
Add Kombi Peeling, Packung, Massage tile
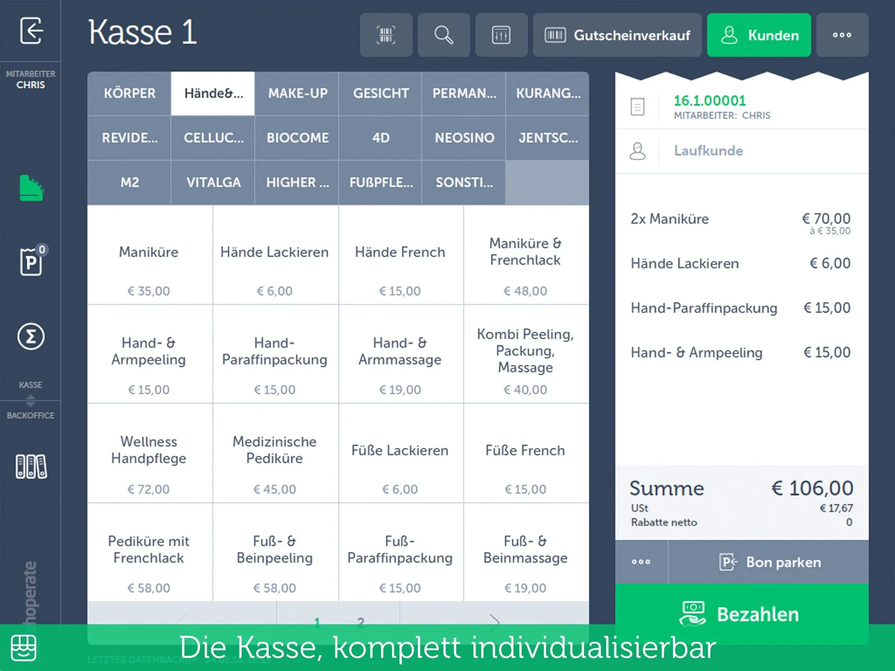[526, 354]
